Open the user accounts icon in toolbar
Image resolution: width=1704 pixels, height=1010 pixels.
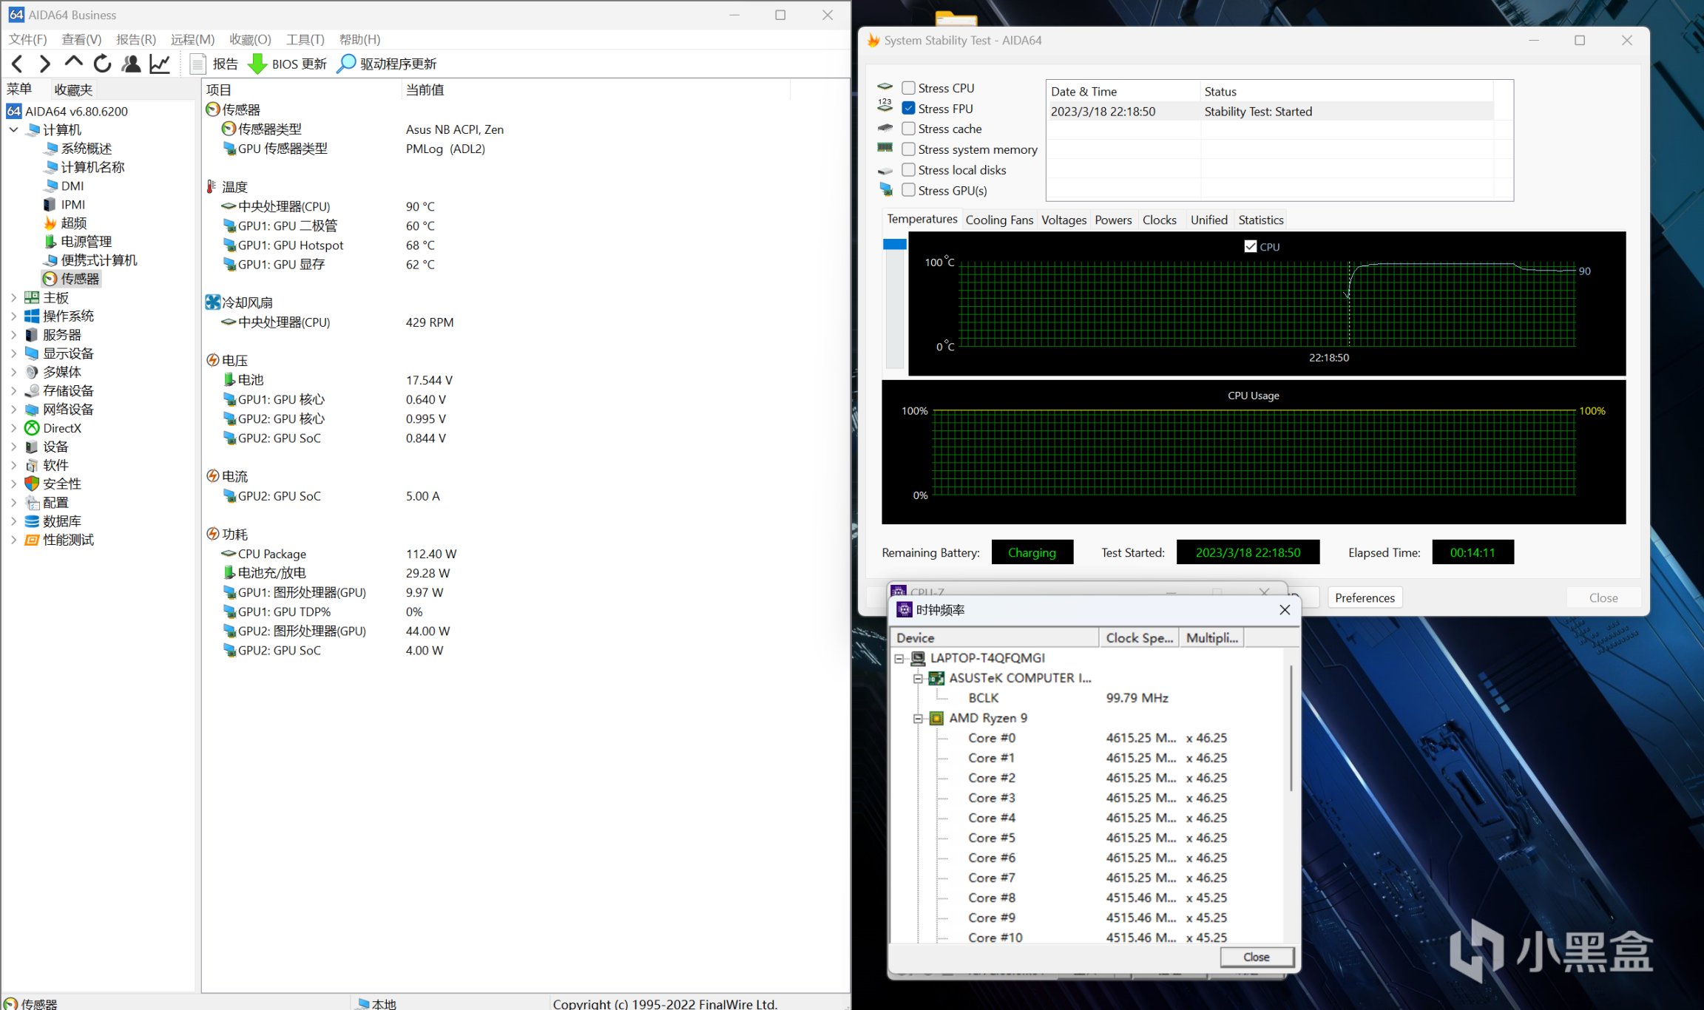click(x=131, y=64)
